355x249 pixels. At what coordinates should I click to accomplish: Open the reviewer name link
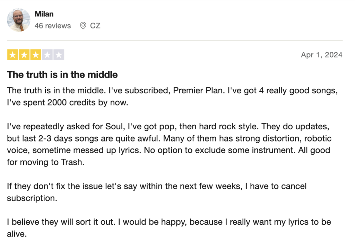coord(44,14)
